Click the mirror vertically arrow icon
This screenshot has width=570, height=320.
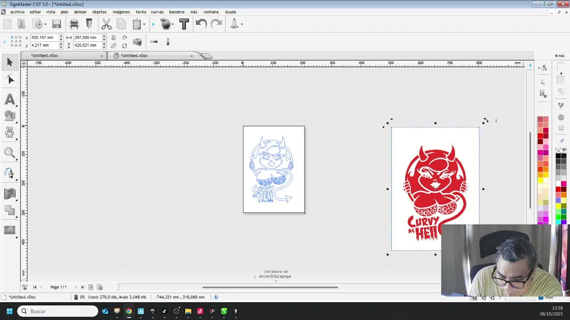[168, 42]
